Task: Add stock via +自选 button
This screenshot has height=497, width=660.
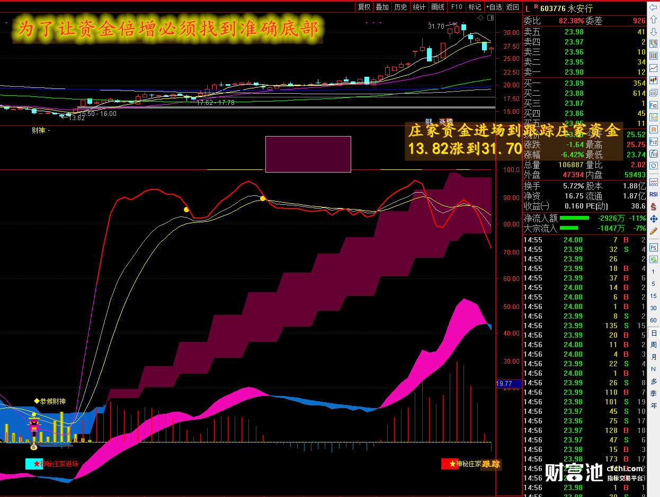Action: tap(493, 7)
